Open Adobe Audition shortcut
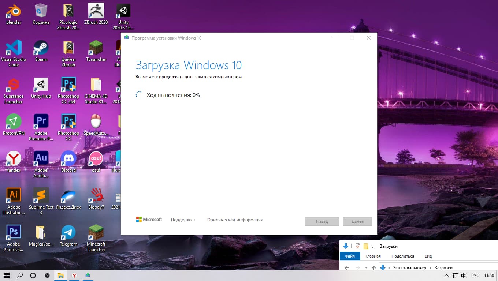Image resolution: width=498 pixels, height=281 pixels. click(41, 164)
